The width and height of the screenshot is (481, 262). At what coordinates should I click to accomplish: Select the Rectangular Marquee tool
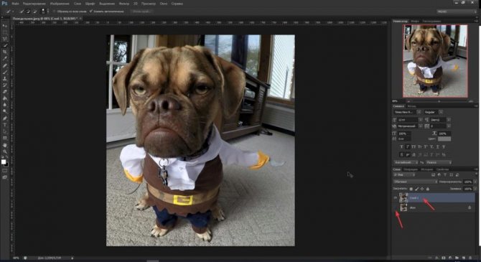coord(5,32)
